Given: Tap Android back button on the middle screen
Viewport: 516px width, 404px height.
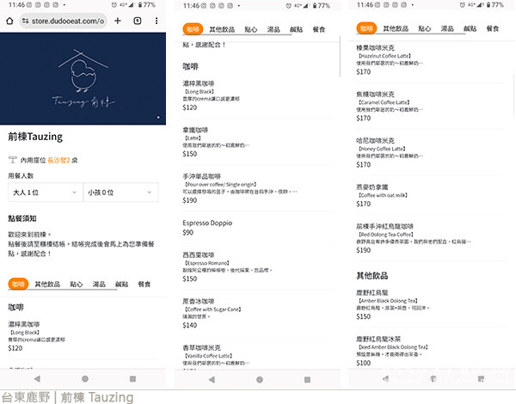Looking at the screenshot, I should pos(212,380).
